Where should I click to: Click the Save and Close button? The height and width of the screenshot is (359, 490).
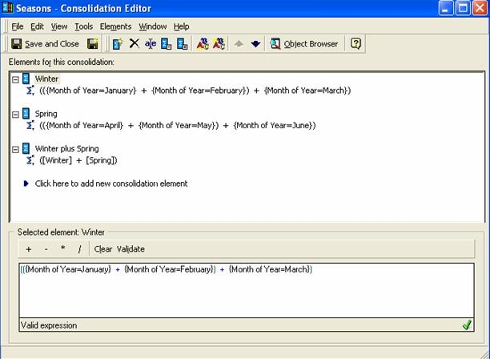click(x=45, y=44)
